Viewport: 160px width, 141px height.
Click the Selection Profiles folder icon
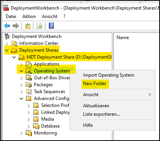36,105
